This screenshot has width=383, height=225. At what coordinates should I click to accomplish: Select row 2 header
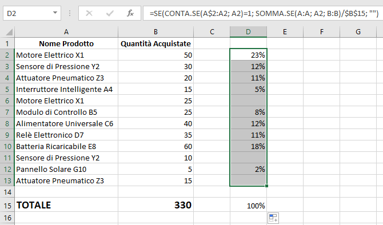tap(7, 55)
